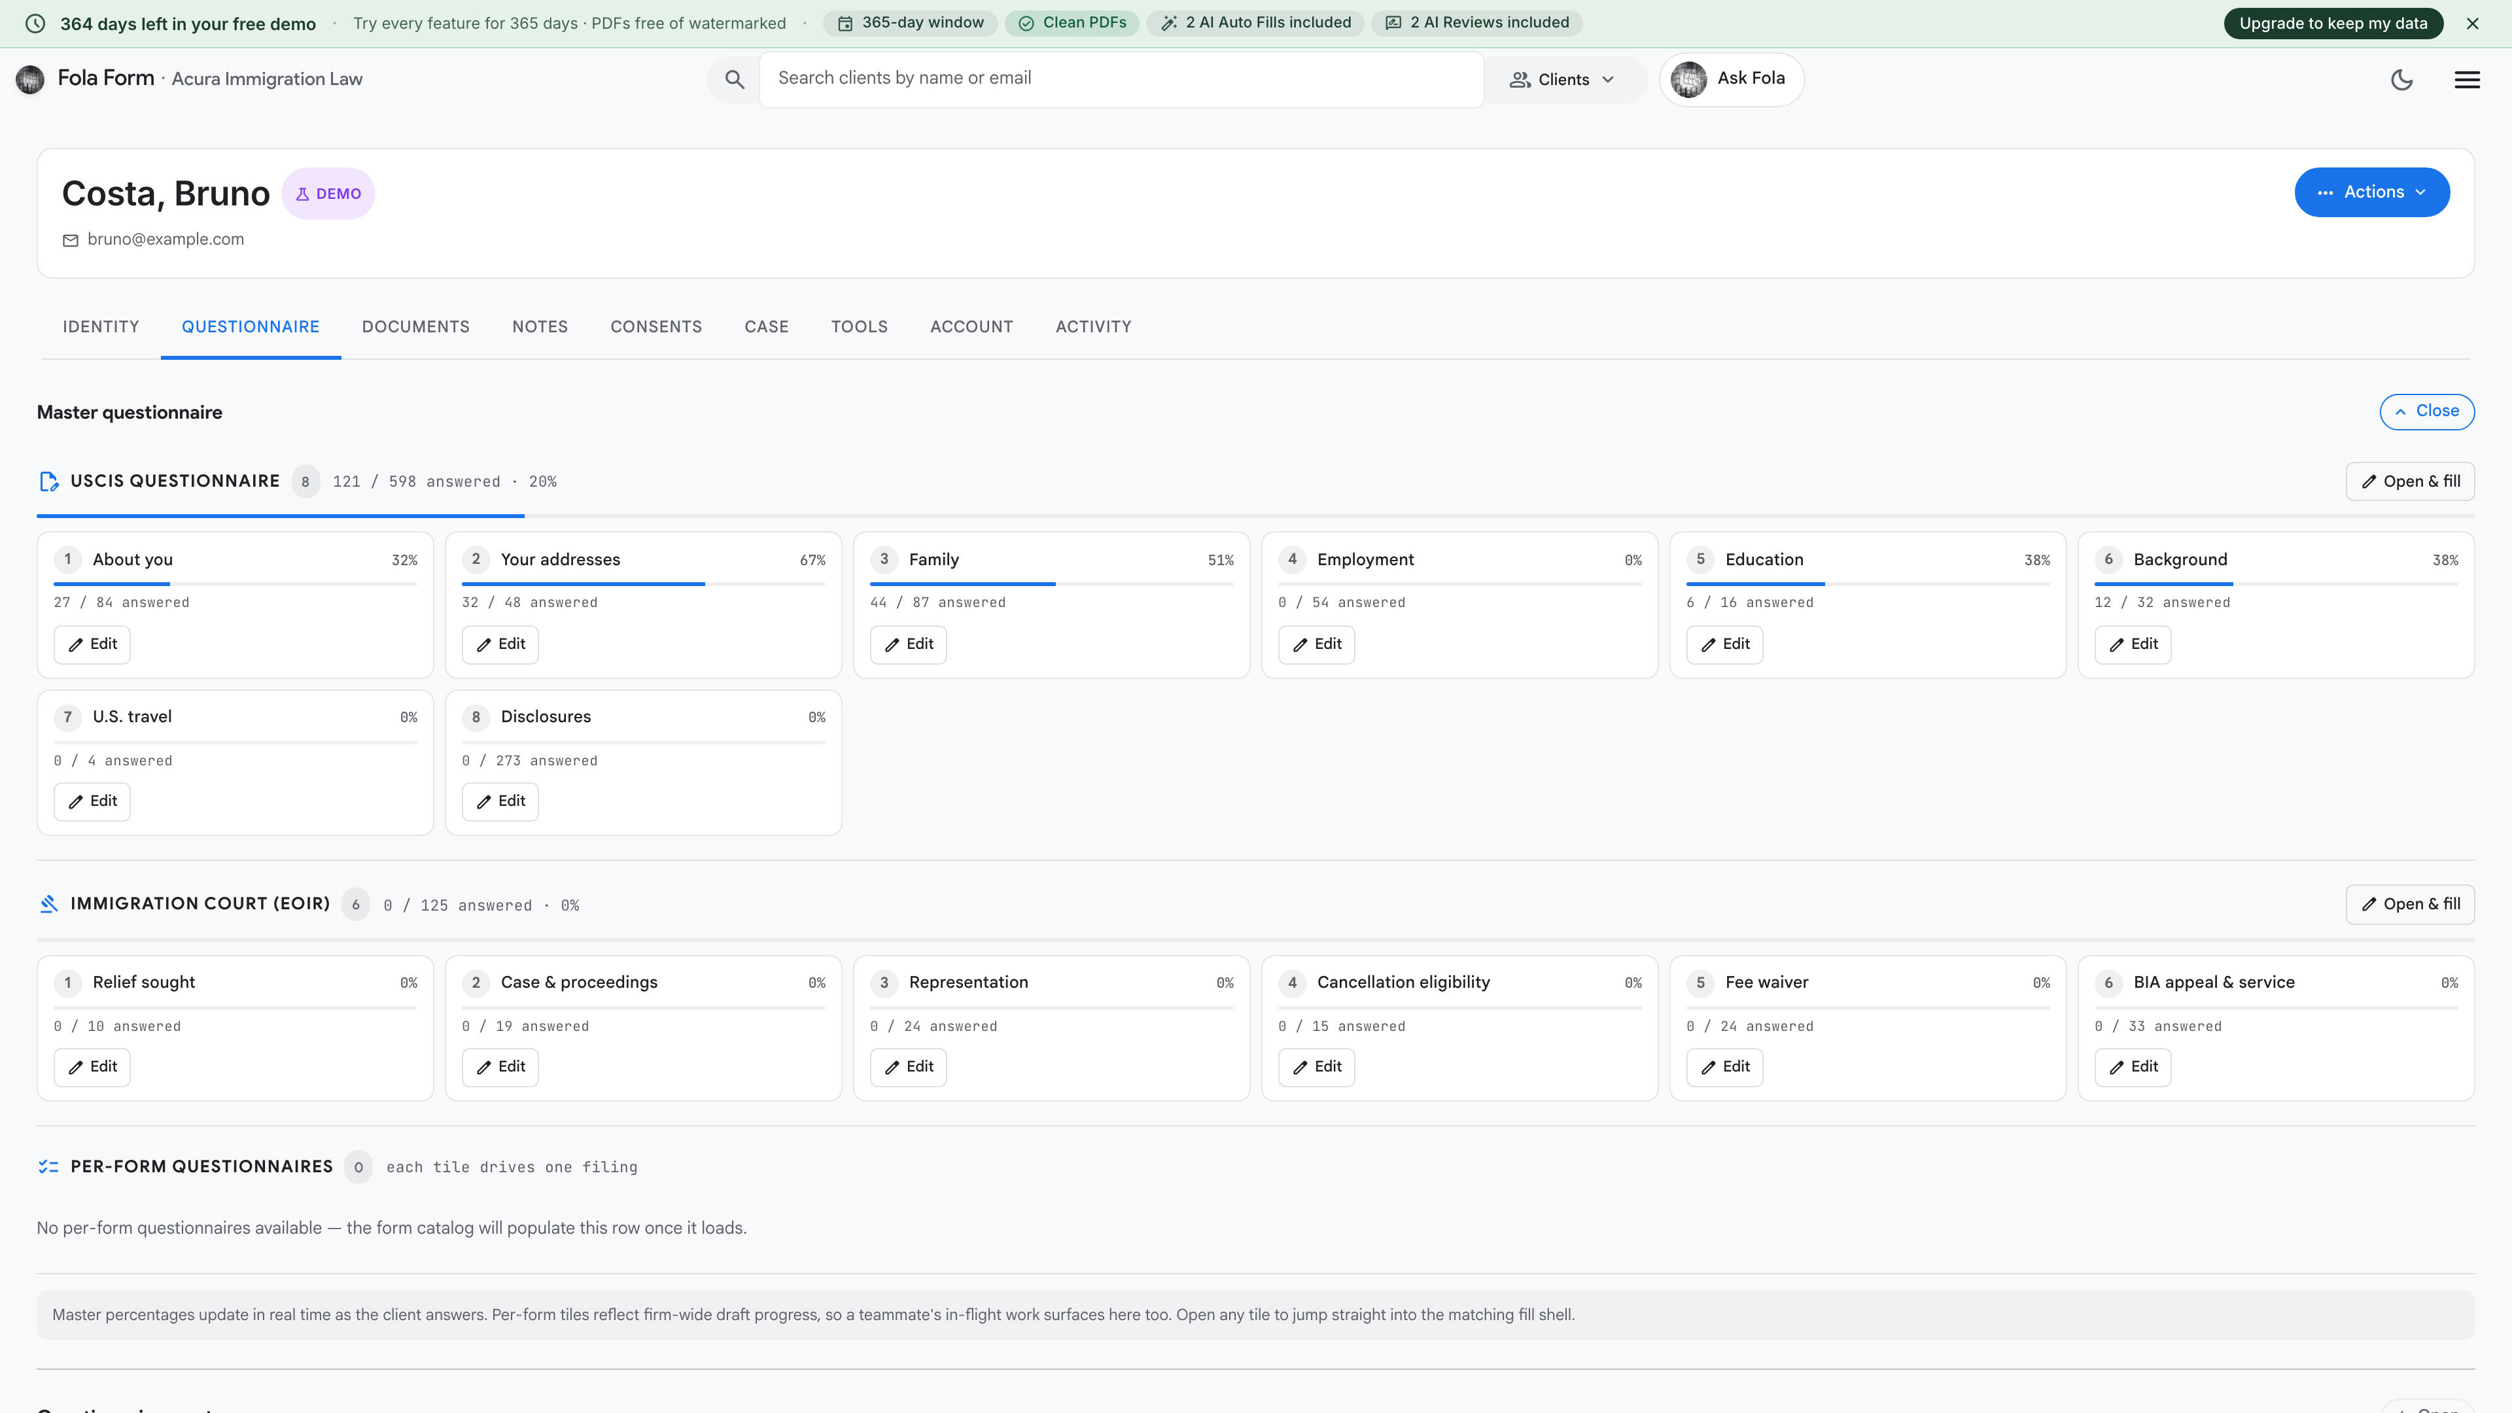Click 'Costa, Bruno' client name heading
This screenshot has height=1413, width=2512.
coord(166,193)
